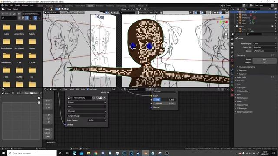This screenshot has width=278, height=156.
Task: Unlink the TextureBody image with X icon
Action: click(x=104, y=98)
